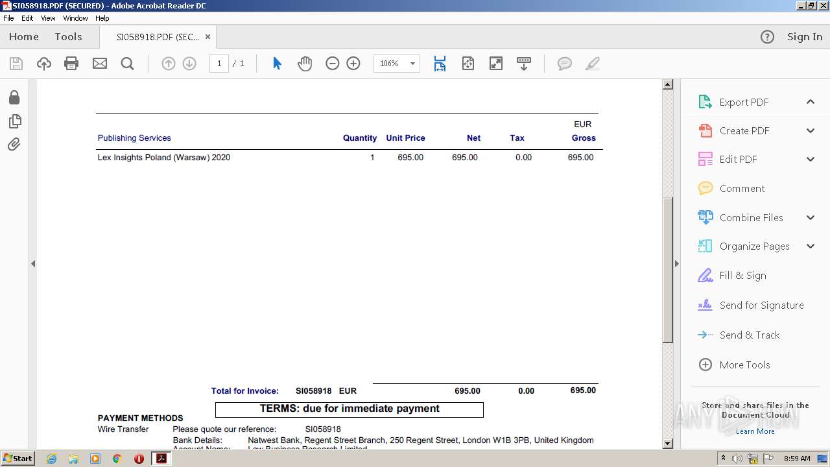This screenshot has width=830, height=467.
Task: Open the File menu
Action: point(8,18)
